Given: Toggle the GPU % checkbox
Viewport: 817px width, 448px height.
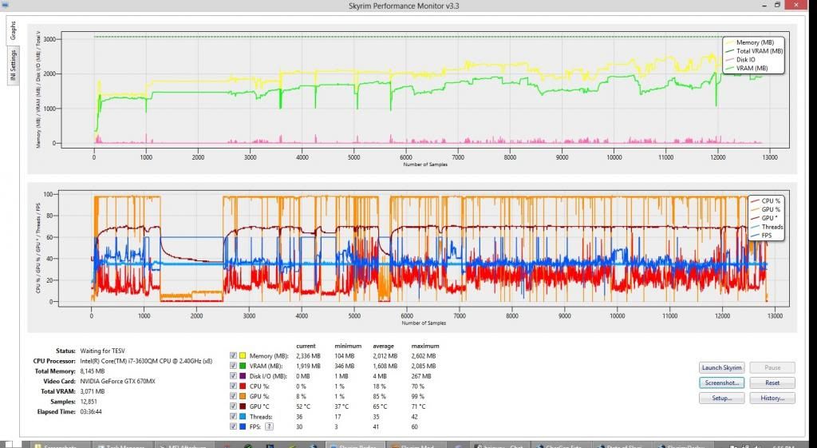Looking at the screenshot, I should click(234, 396).
